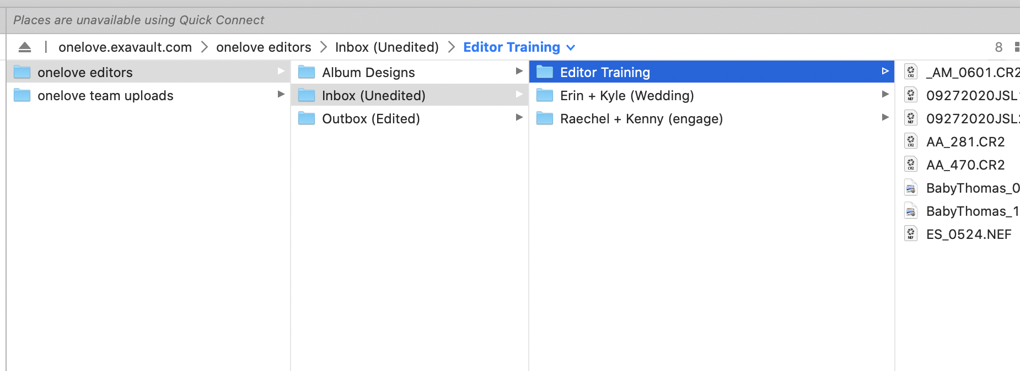Image resolution: width=1020 pixels, height=371 pixels.
Task: Click the Album Designs folder icon
Action: [x=307, y=72]
